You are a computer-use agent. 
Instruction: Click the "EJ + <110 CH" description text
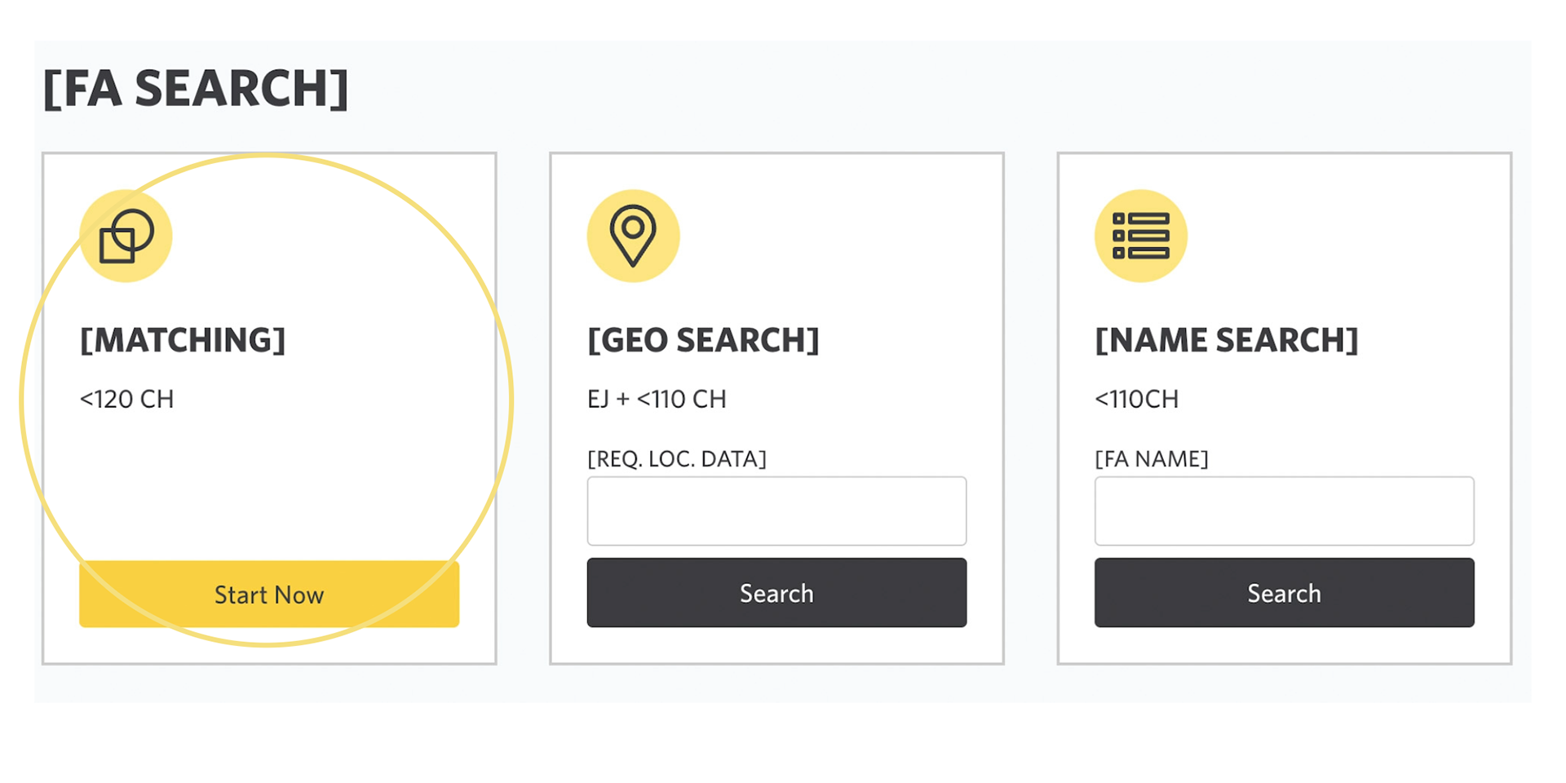point(657,399)
